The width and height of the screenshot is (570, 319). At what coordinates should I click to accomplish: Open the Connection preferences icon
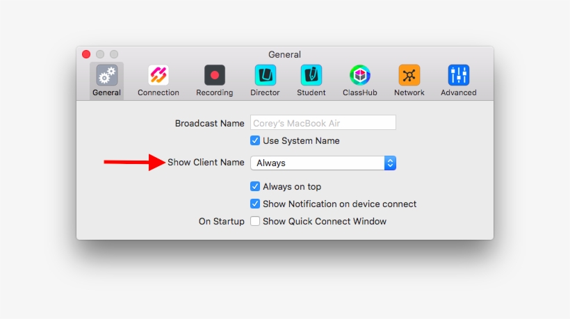point(158,75)
